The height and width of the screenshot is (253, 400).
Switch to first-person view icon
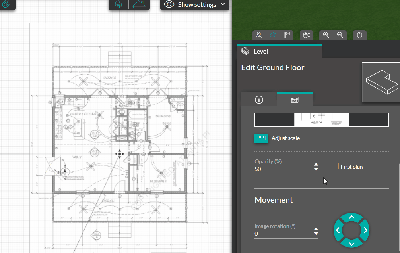pos(259,35)
